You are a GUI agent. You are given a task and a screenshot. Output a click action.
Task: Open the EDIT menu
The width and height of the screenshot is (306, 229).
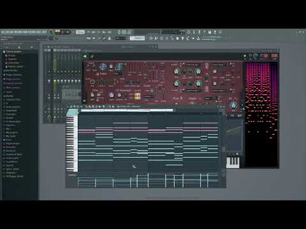point(7,32)
